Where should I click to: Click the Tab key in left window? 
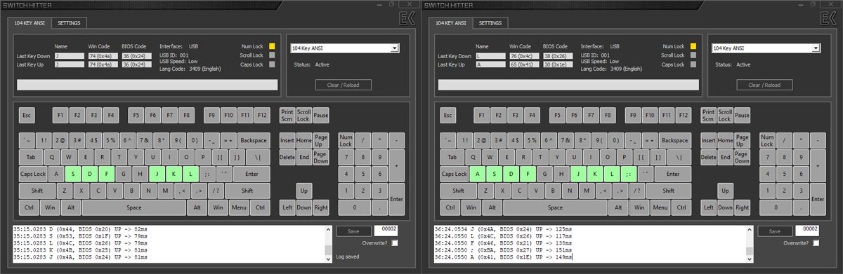31,157
